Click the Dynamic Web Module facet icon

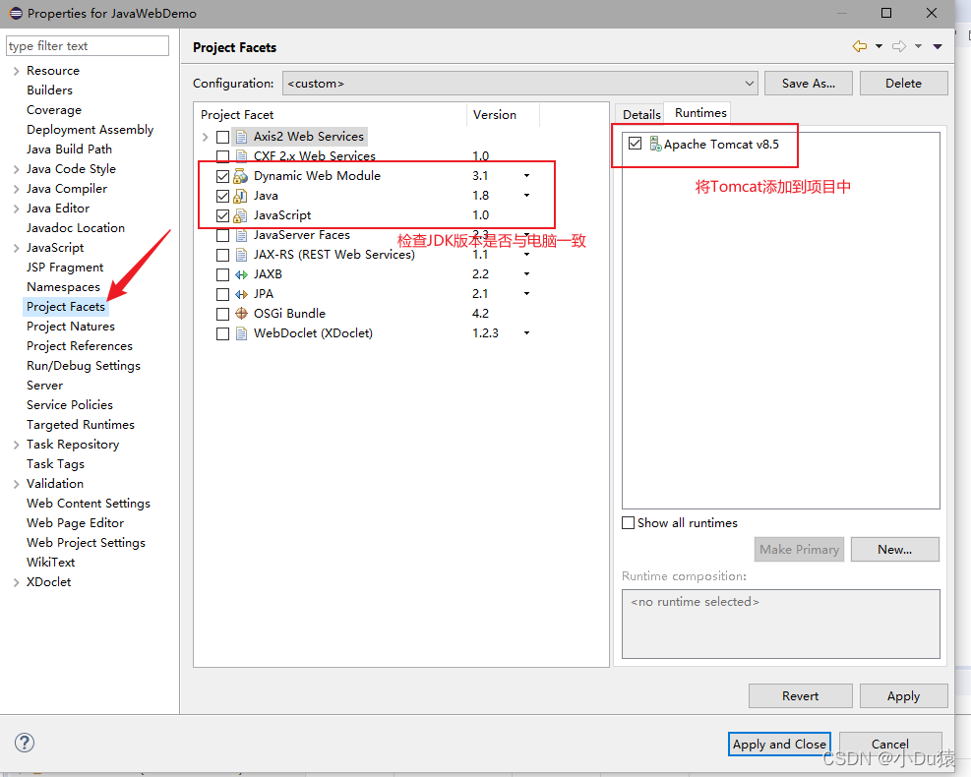tap(241, 176)
